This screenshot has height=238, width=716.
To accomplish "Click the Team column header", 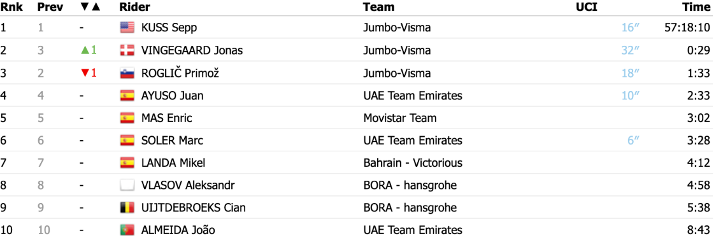I will (x=378, y=7).
